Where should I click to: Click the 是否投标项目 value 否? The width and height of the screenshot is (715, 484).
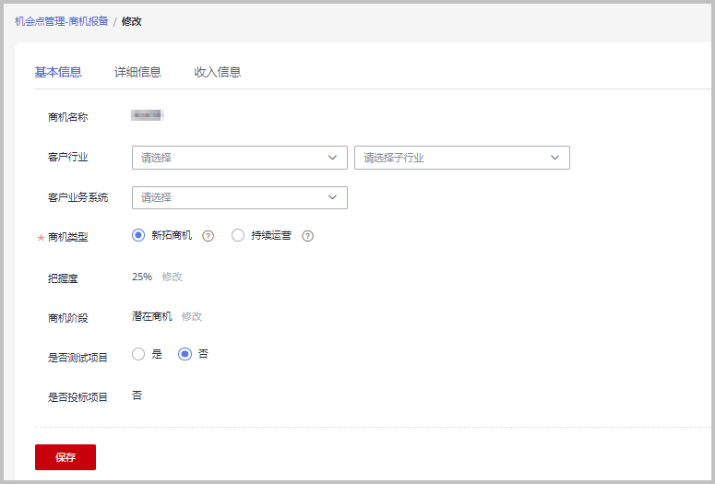coord(137,395)
